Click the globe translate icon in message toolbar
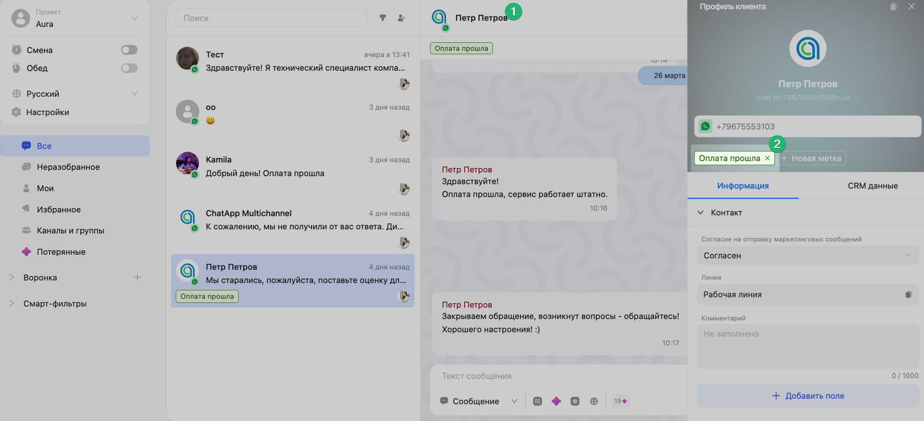 click(x=594, y=401)
